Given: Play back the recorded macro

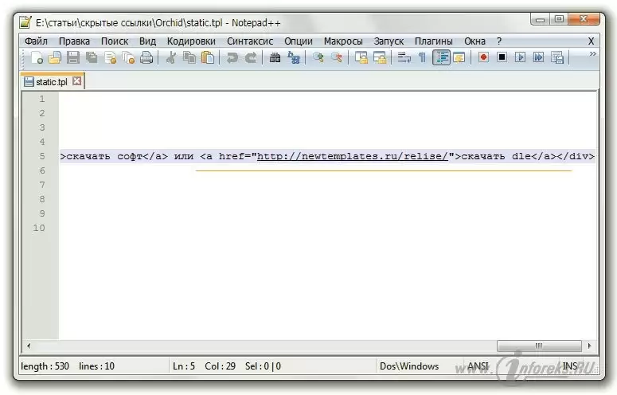Looking at the screenshot, I should coord(520,57).
